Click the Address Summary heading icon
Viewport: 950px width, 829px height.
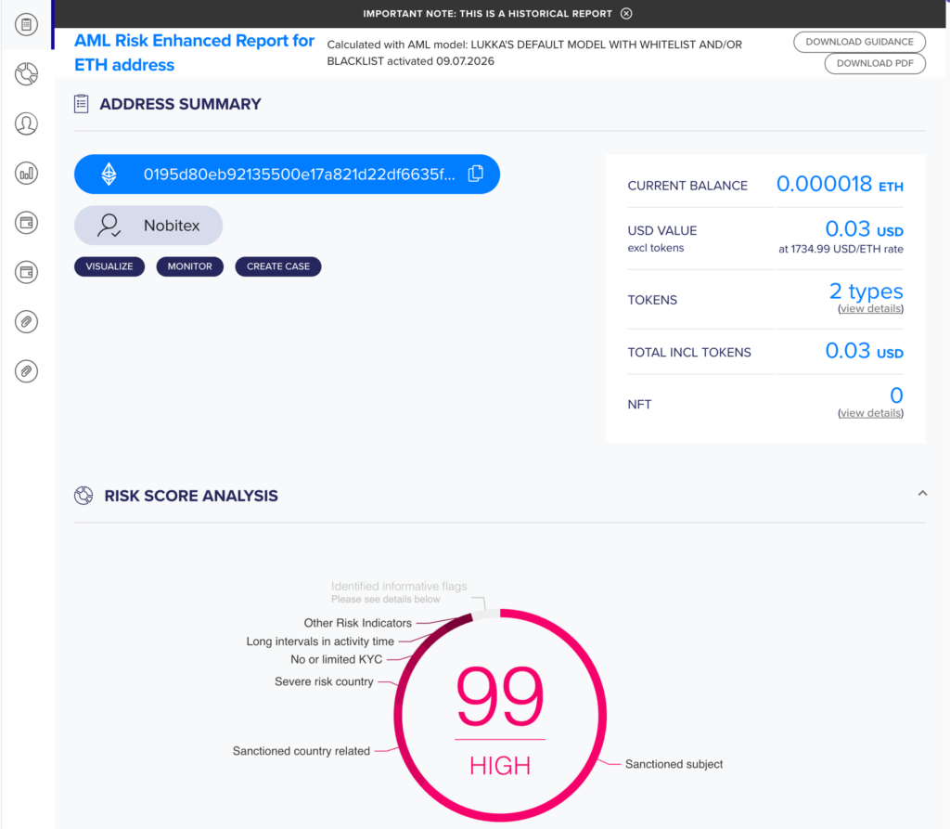coord(82,104)
